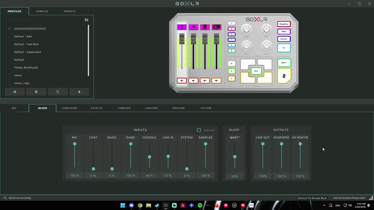Switch to the SAMPLER tab
Image resolution: width=374 pixels, height=210 pixels.
coord(124,108)
